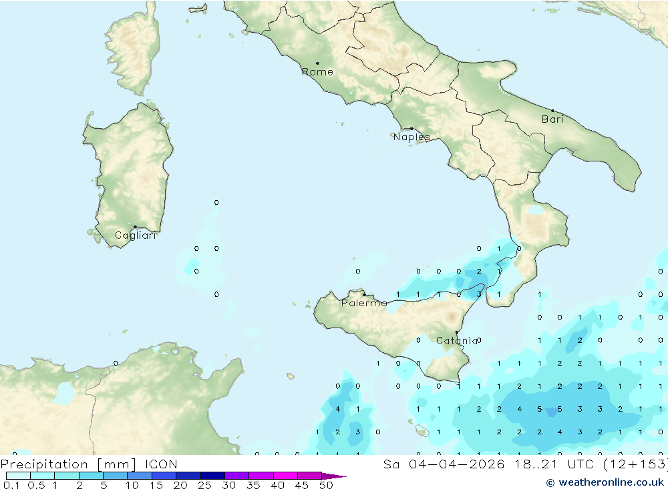Select the 0.1–0.5 mm legend swatch

point(18,476)
